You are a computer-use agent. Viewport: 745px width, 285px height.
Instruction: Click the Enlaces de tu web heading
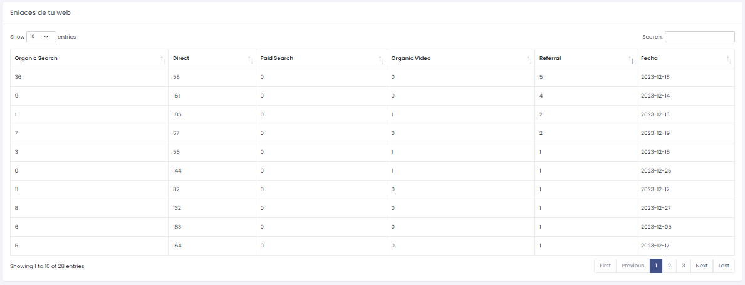point(39,12)
